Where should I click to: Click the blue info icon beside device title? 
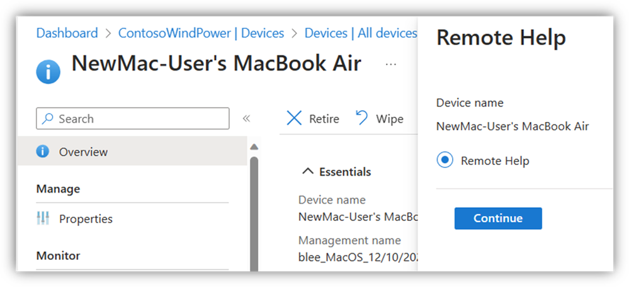point(48,72)
